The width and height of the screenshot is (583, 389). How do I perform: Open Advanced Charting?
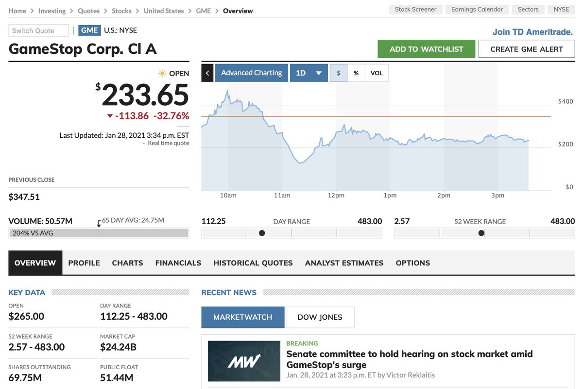click(252, 73)
